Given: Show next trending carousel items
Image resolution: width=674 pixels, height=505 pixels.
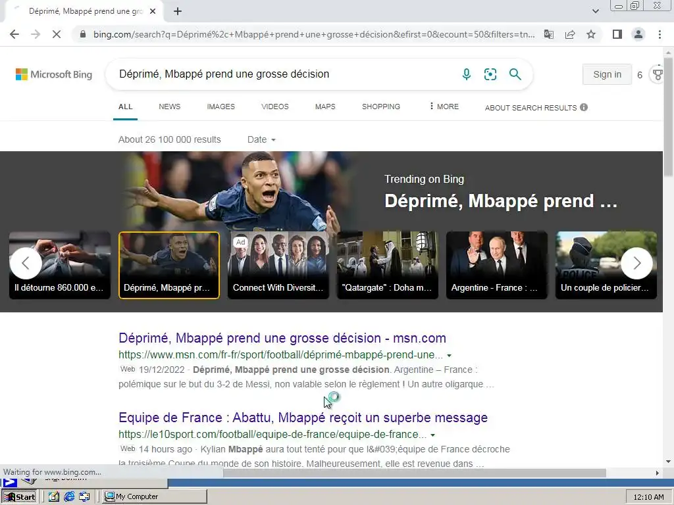Looking at the screenshot, I should [x=636, y=263].
